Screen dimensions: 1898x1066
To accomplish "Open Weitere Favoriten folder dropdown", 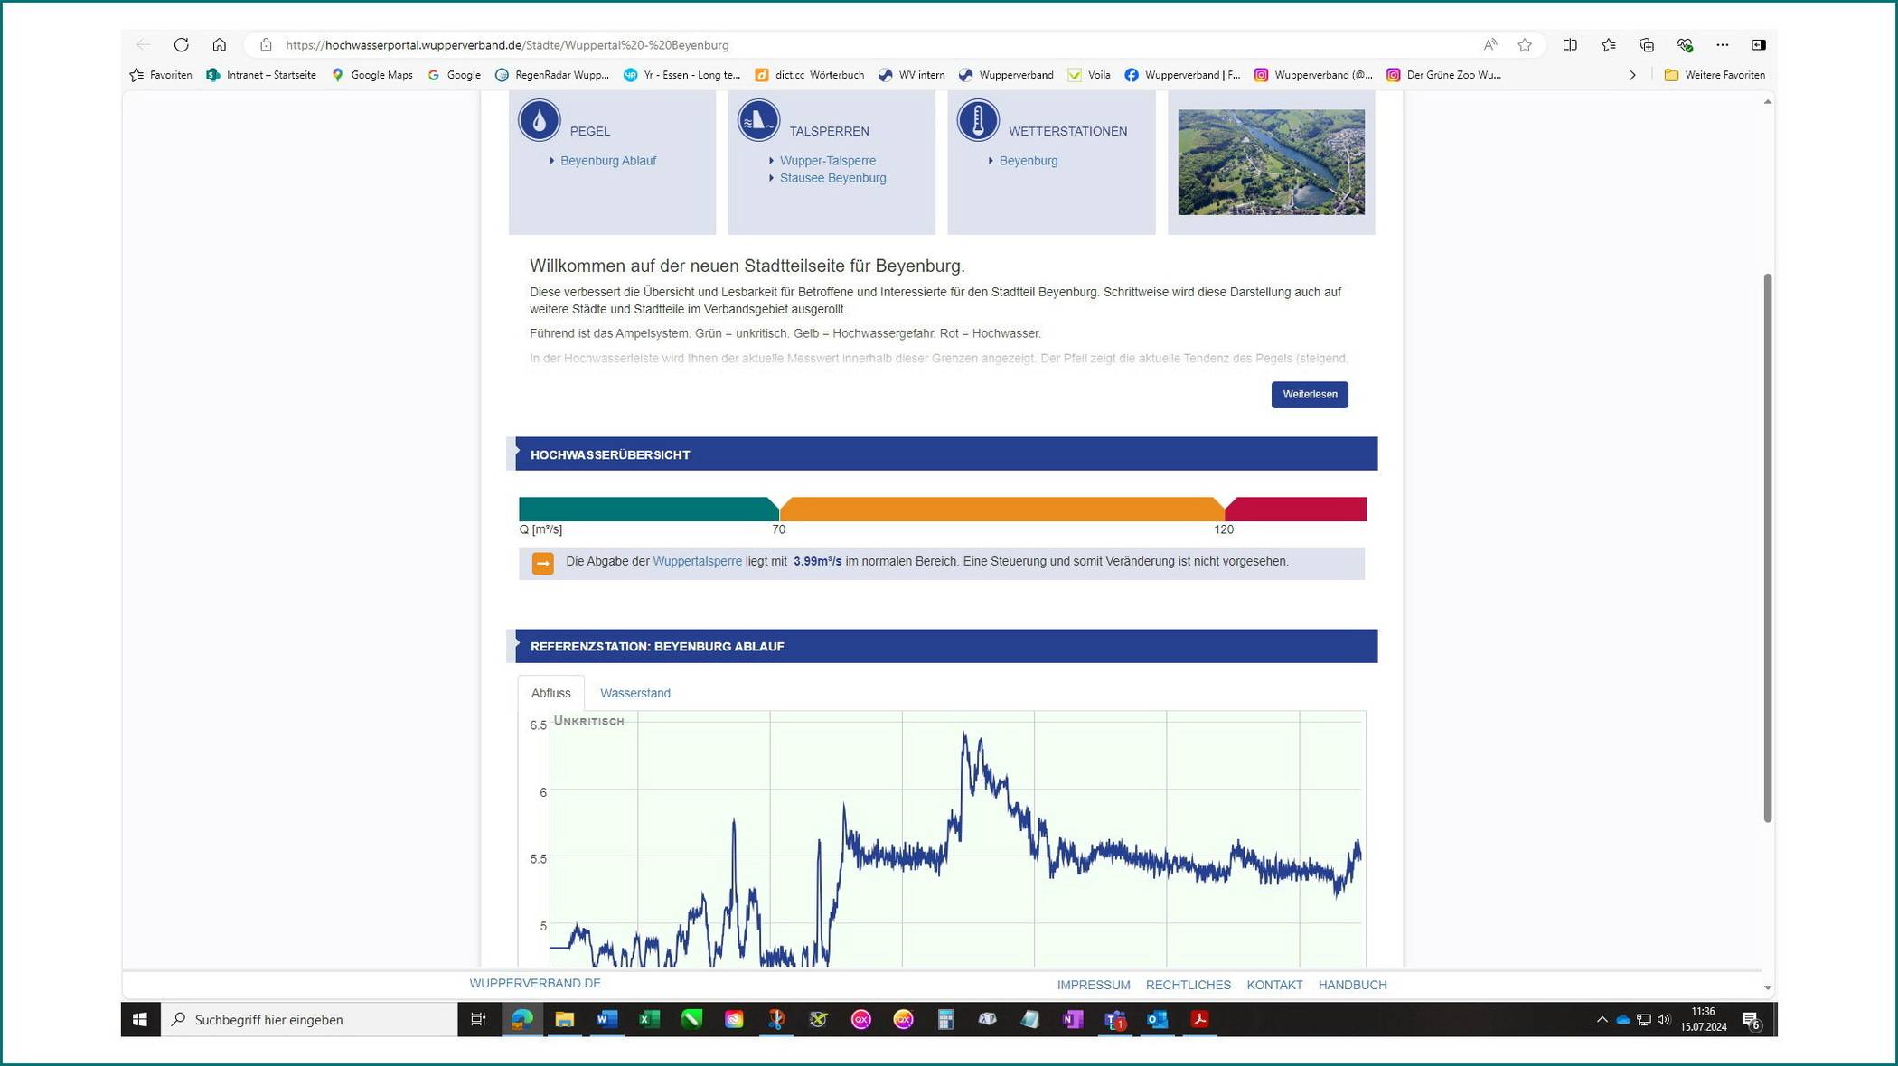I will pos(1715,75).
